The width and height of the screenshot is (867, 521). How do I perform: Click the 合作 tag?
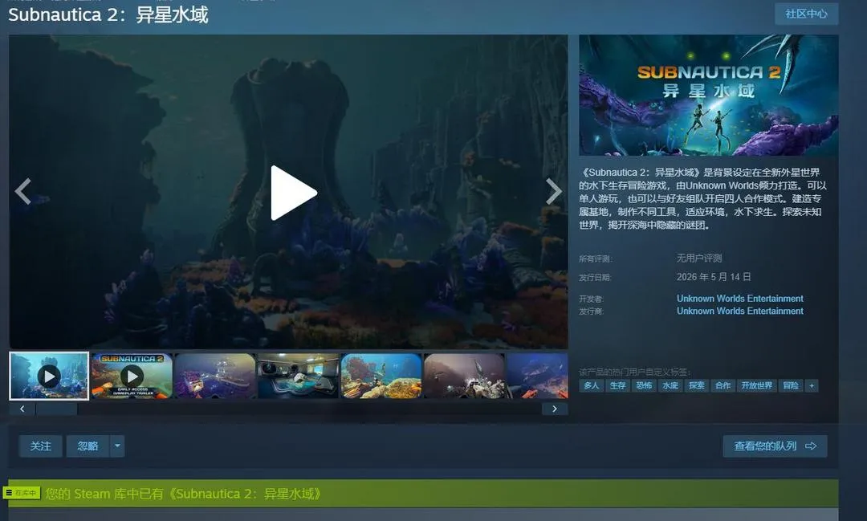click(x=723, y=385)
